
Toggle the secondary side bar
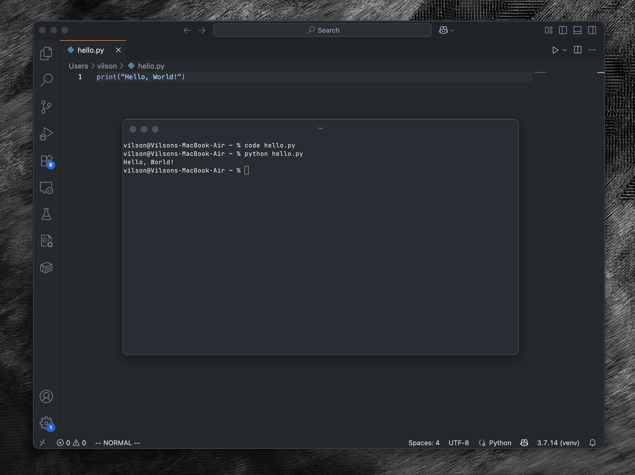click(592, 30)
